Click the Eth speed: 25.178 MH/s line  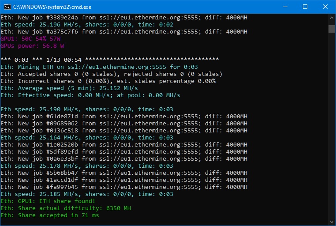tap(87, 166)
